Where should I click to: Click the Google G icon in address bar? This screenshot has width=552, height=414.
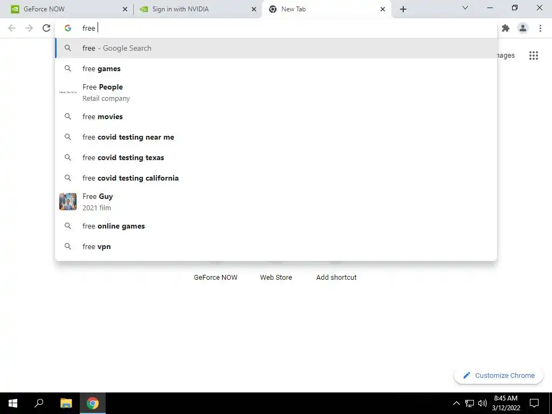pos(68,28)
